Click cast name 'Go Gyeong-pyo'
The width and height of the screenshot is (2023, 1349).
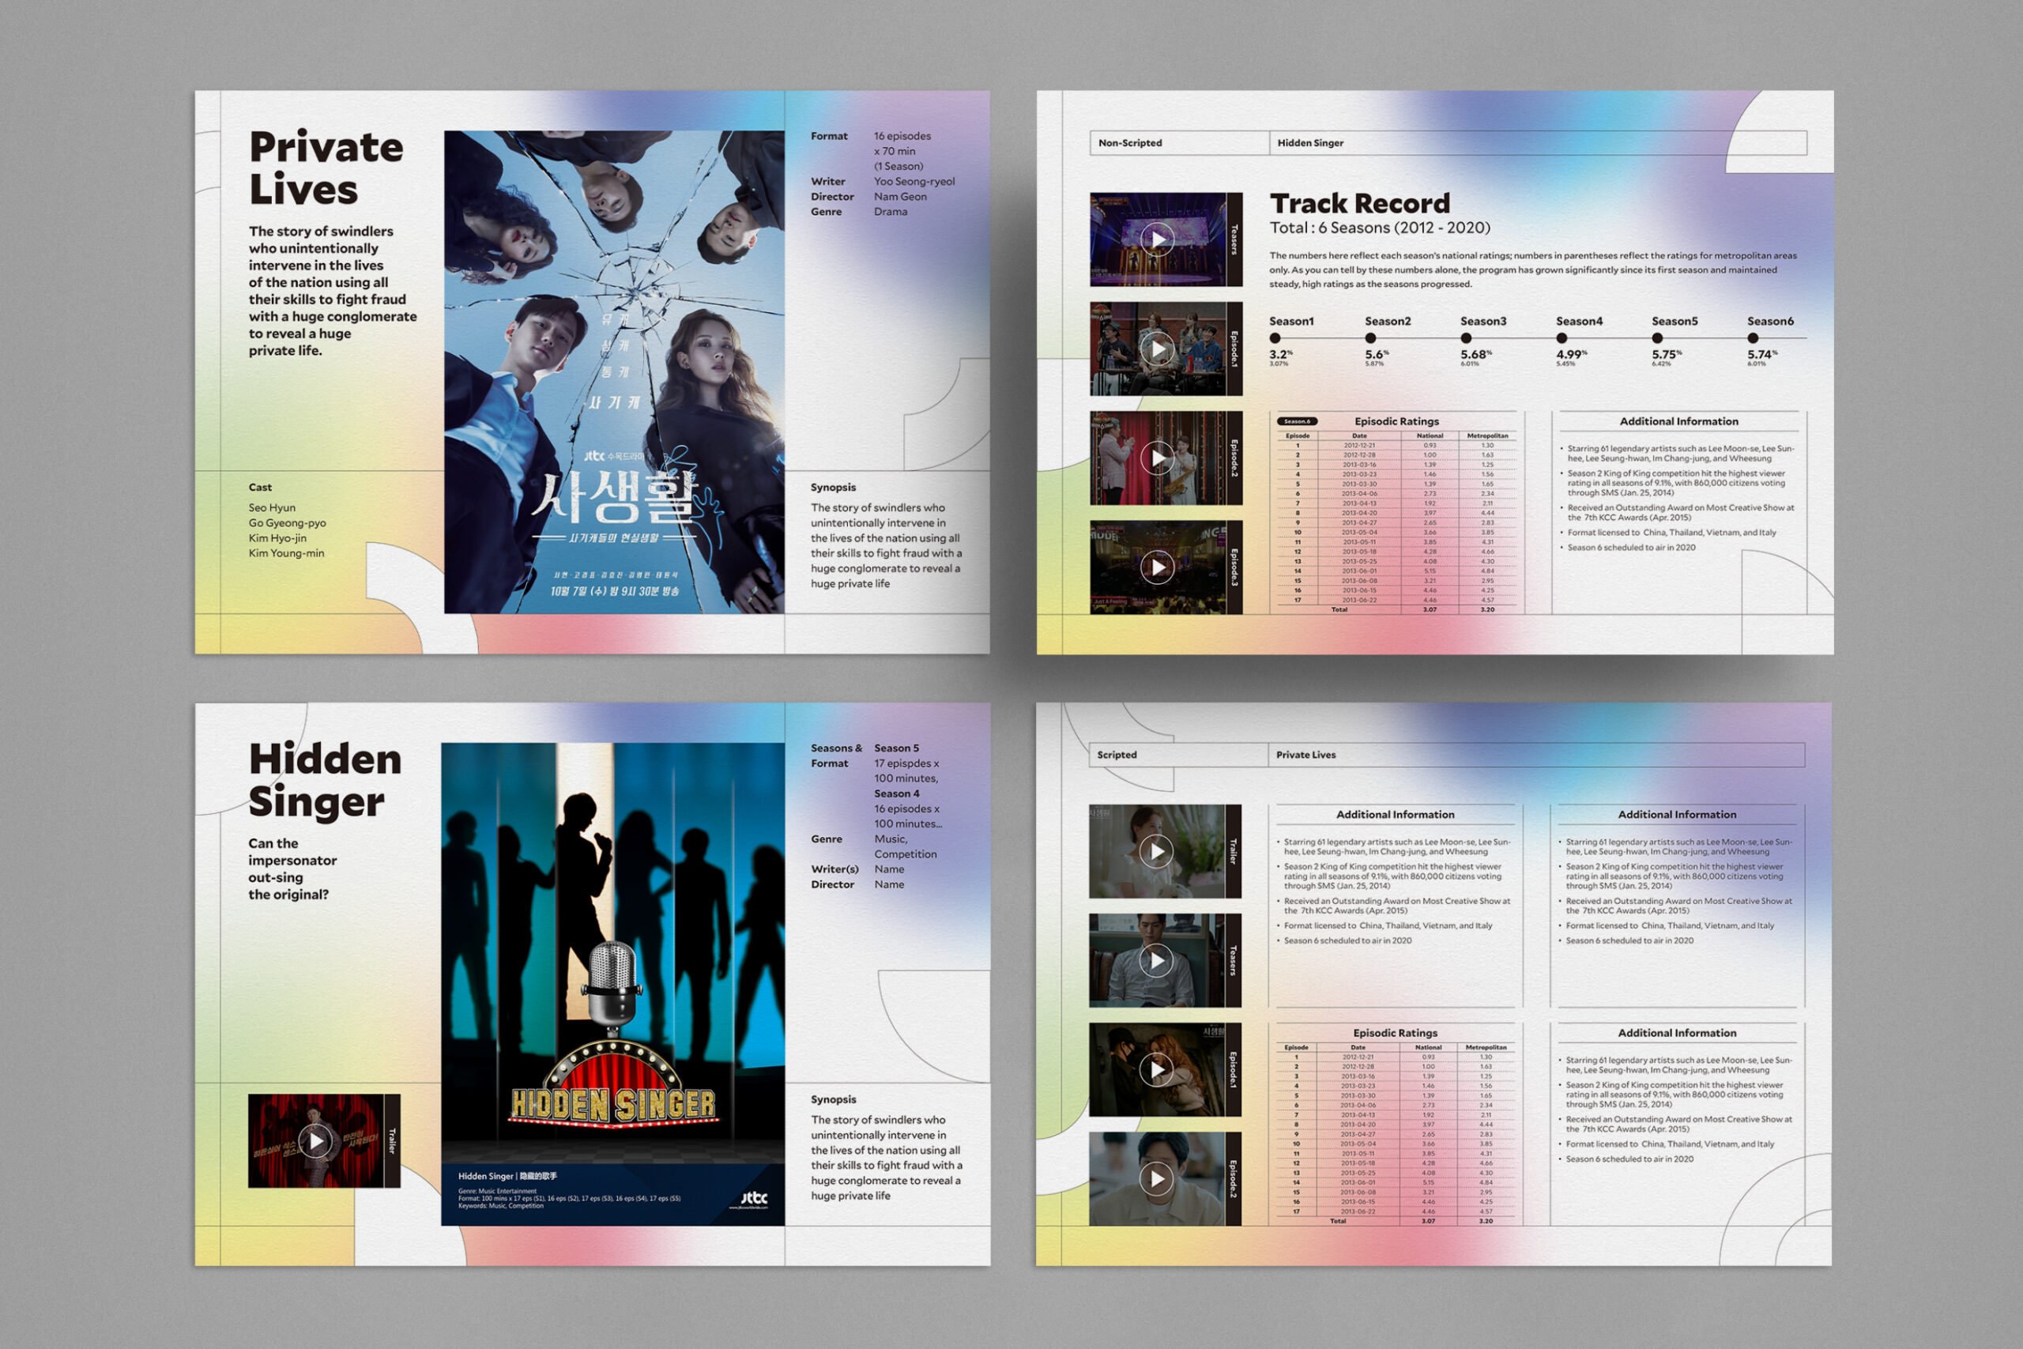coord(288,523)
